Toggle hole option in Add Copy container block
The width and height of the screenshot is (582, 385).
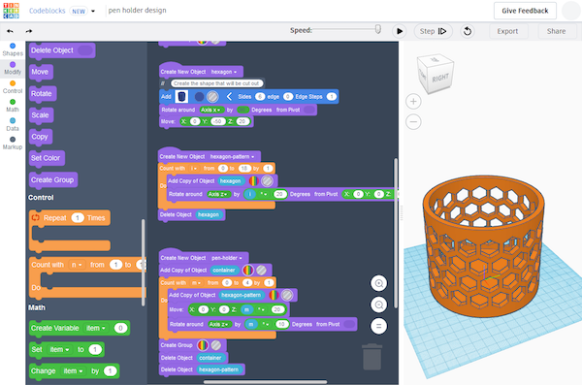click(261, 271)
